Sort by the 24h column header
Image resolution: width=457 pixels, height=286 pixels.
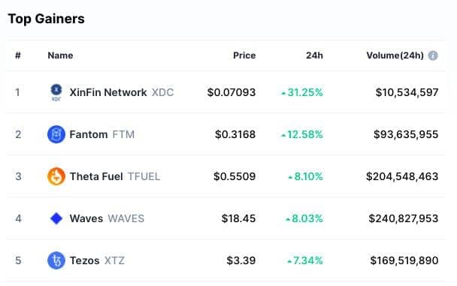[x=314, y=56]
